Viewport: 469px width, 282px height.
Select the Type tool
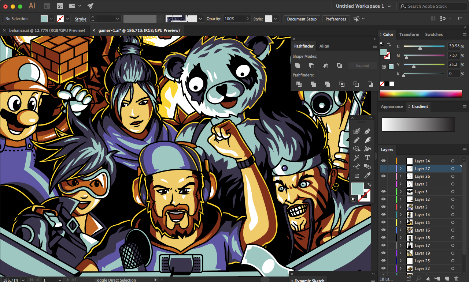click(x=367, y=158)
